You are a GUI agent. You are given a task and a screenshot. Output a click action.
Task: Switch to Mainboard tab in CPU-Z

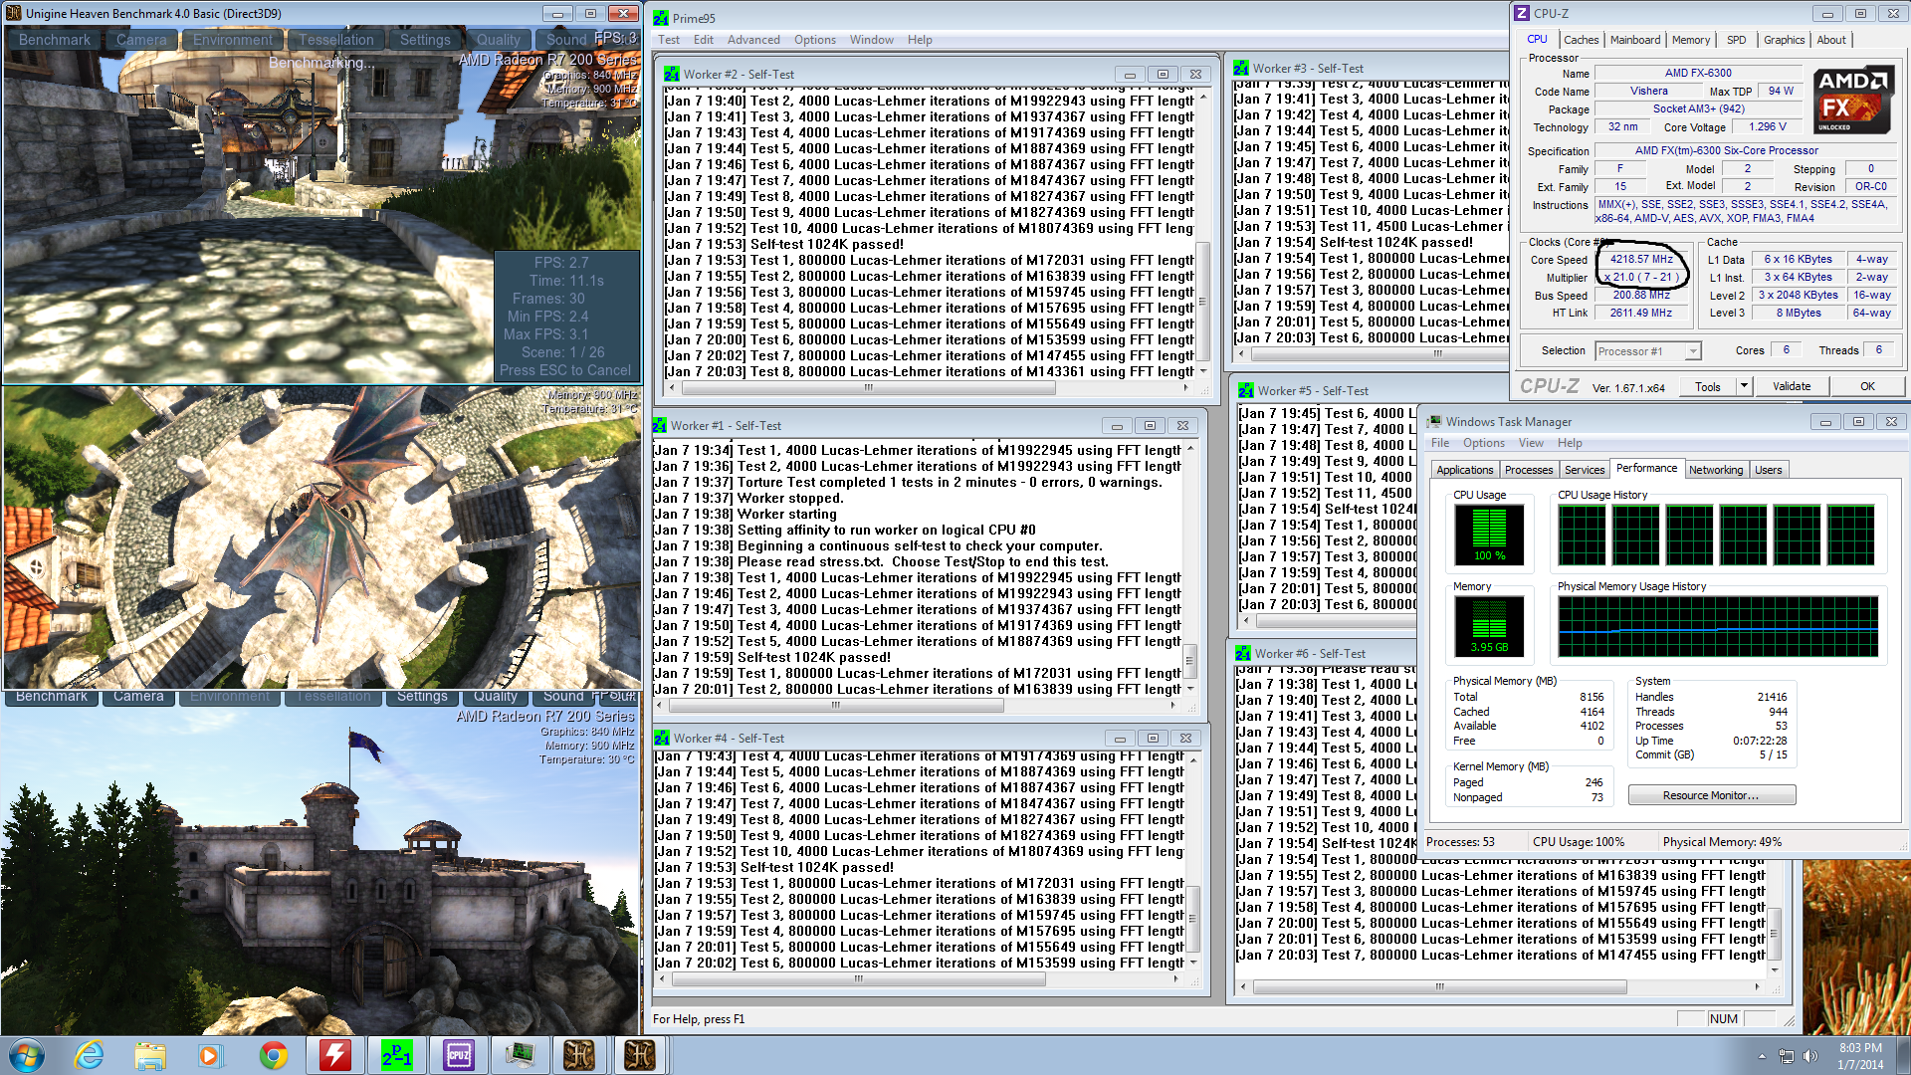point(1635,40)
